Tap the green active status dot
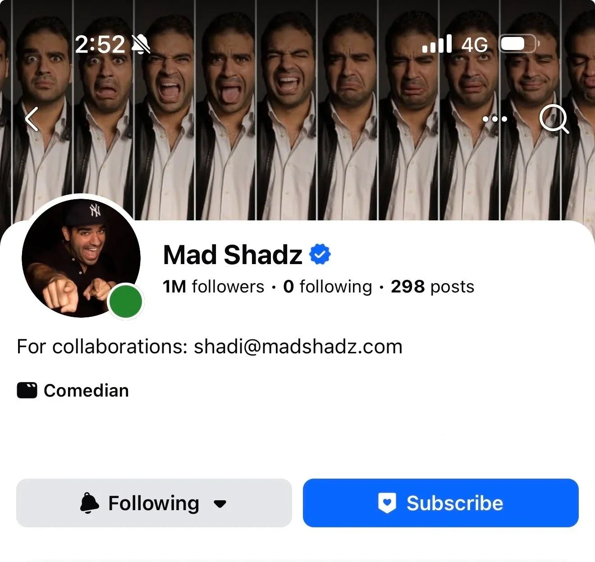The image size is (595, 562). point(126,301)
